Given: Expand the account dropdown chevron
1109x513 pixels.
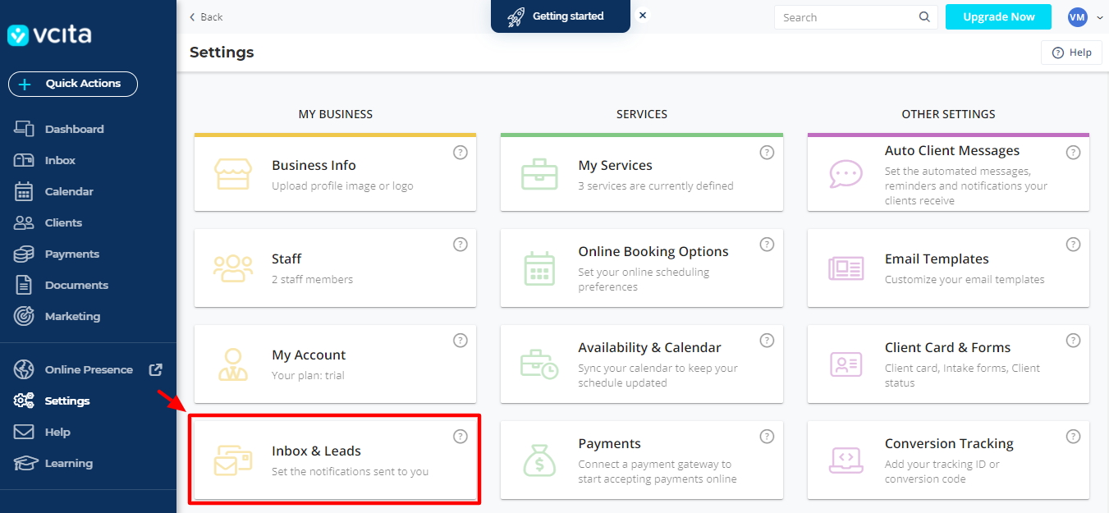Looking at the screenshot, I should pos(1099,17).
